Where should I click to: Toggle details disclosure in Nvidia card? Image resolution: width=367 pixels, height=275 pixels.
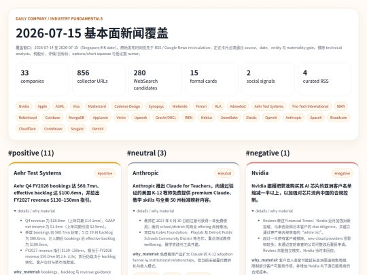[273, 211]
